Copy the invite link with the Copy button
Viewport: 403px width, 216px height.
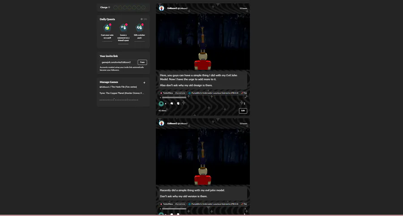pos(142,62)
